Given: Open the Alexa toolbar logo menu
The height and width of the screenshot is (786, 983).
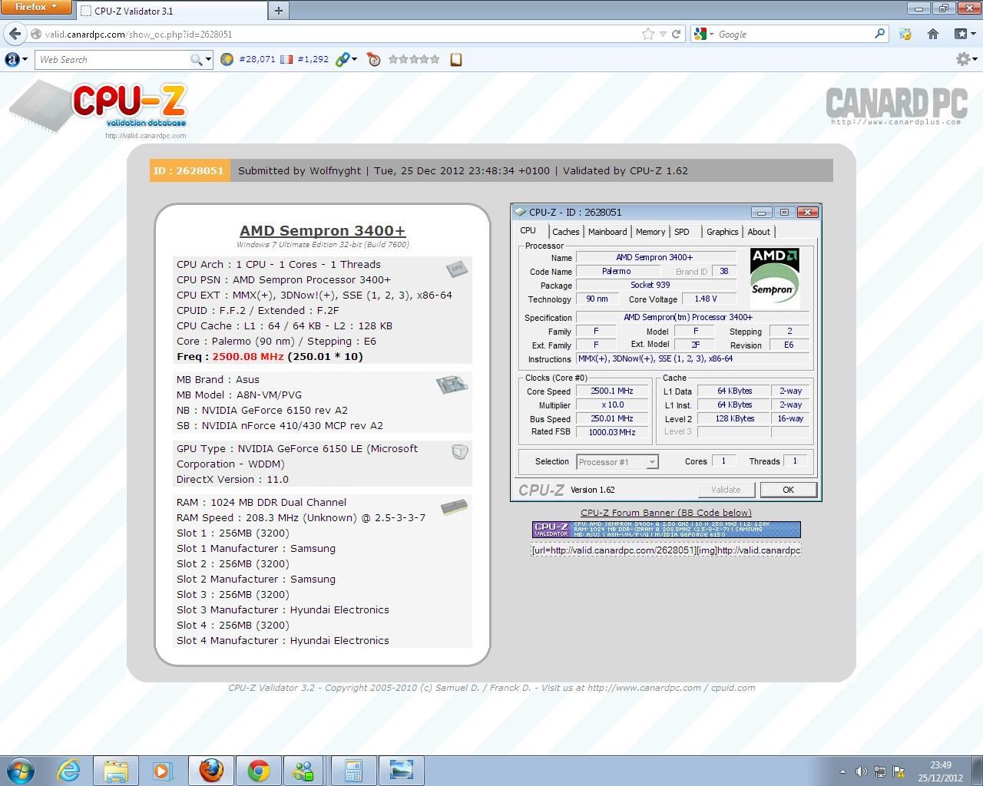Looking at the screenshot, I should coord(16,59).
